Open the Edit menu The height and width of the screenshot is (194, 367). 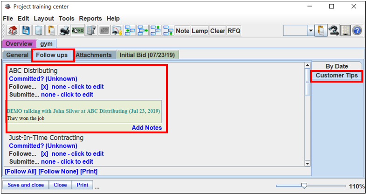pos(23,19)
